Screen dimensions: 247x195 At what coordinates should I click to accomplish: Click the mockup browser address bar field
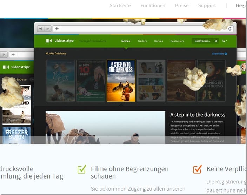(x=144, y=29)
